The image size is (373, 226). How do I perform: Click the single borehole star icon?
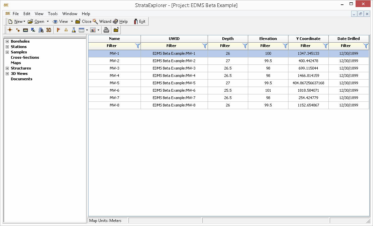(x=10, y=30)
